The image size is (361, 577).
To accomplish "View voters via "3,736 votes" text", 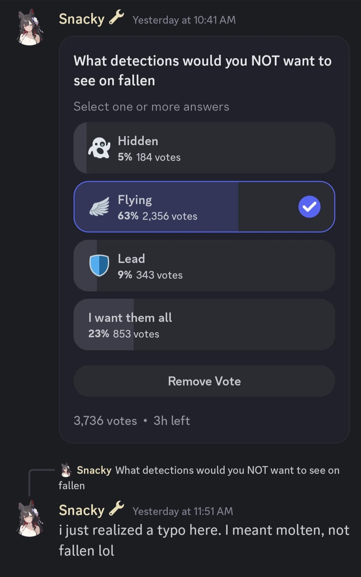I will (x=105, y=420).
